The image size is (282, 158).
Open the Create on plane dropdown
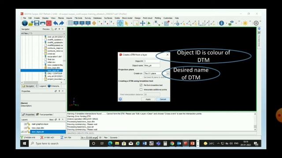click(167, 73)
